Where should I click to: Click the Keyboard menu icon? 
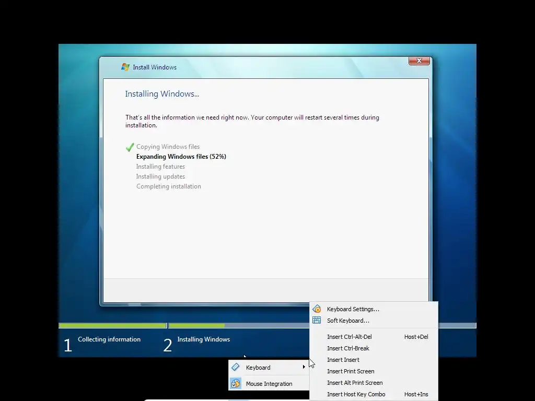pyautogui.click(x=236, y=367)
